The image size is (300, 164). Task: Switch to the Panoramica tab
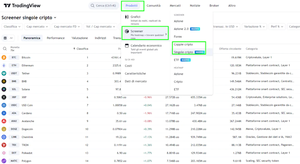[32, 38]
